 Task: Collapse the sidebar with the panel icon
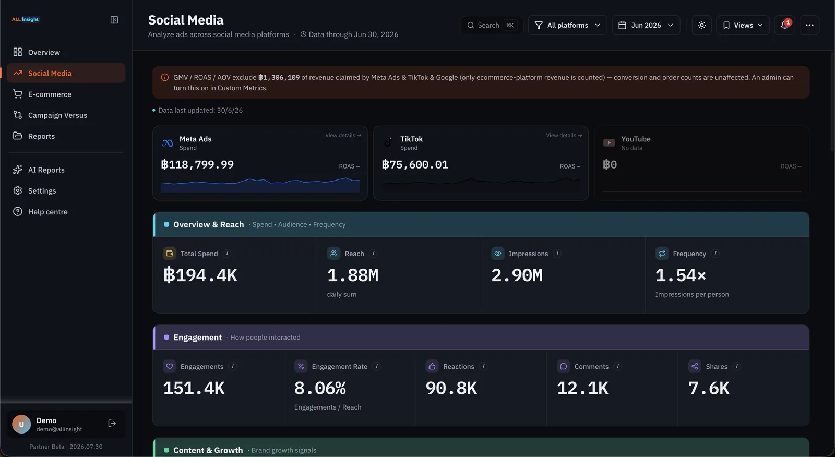(x=114, y=20)
